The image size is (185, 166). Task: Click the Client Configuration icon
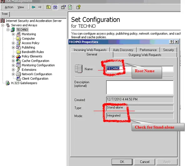point(18,78)
